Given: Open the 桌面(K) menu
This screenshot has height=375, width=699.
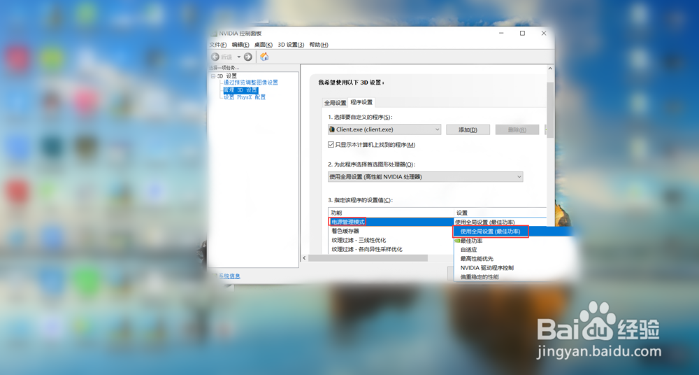Looking at the screenshot, I should tap(264, 45).
